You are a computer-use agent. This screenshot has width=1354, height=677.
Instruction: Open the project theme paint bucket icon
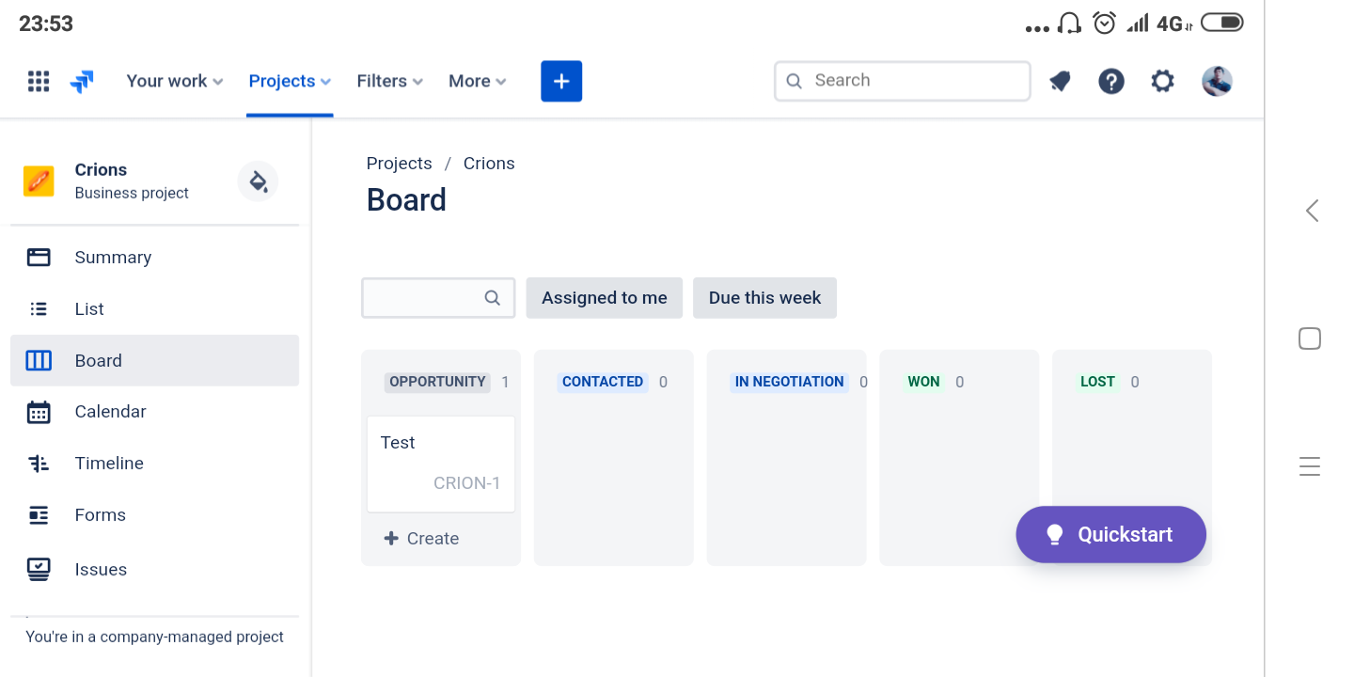pyautogui.click(x=258, y=181)
